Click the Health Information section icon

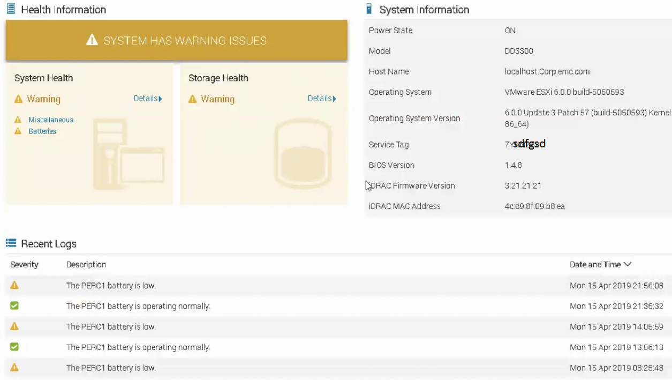tap(11, 9)
